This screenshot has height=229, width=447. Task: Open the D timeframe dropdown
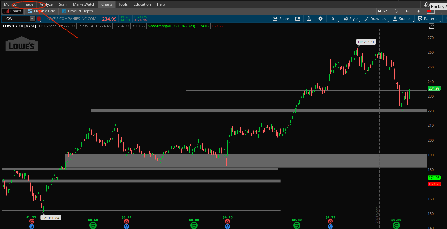pyautogui.click(x=333, y=19)
